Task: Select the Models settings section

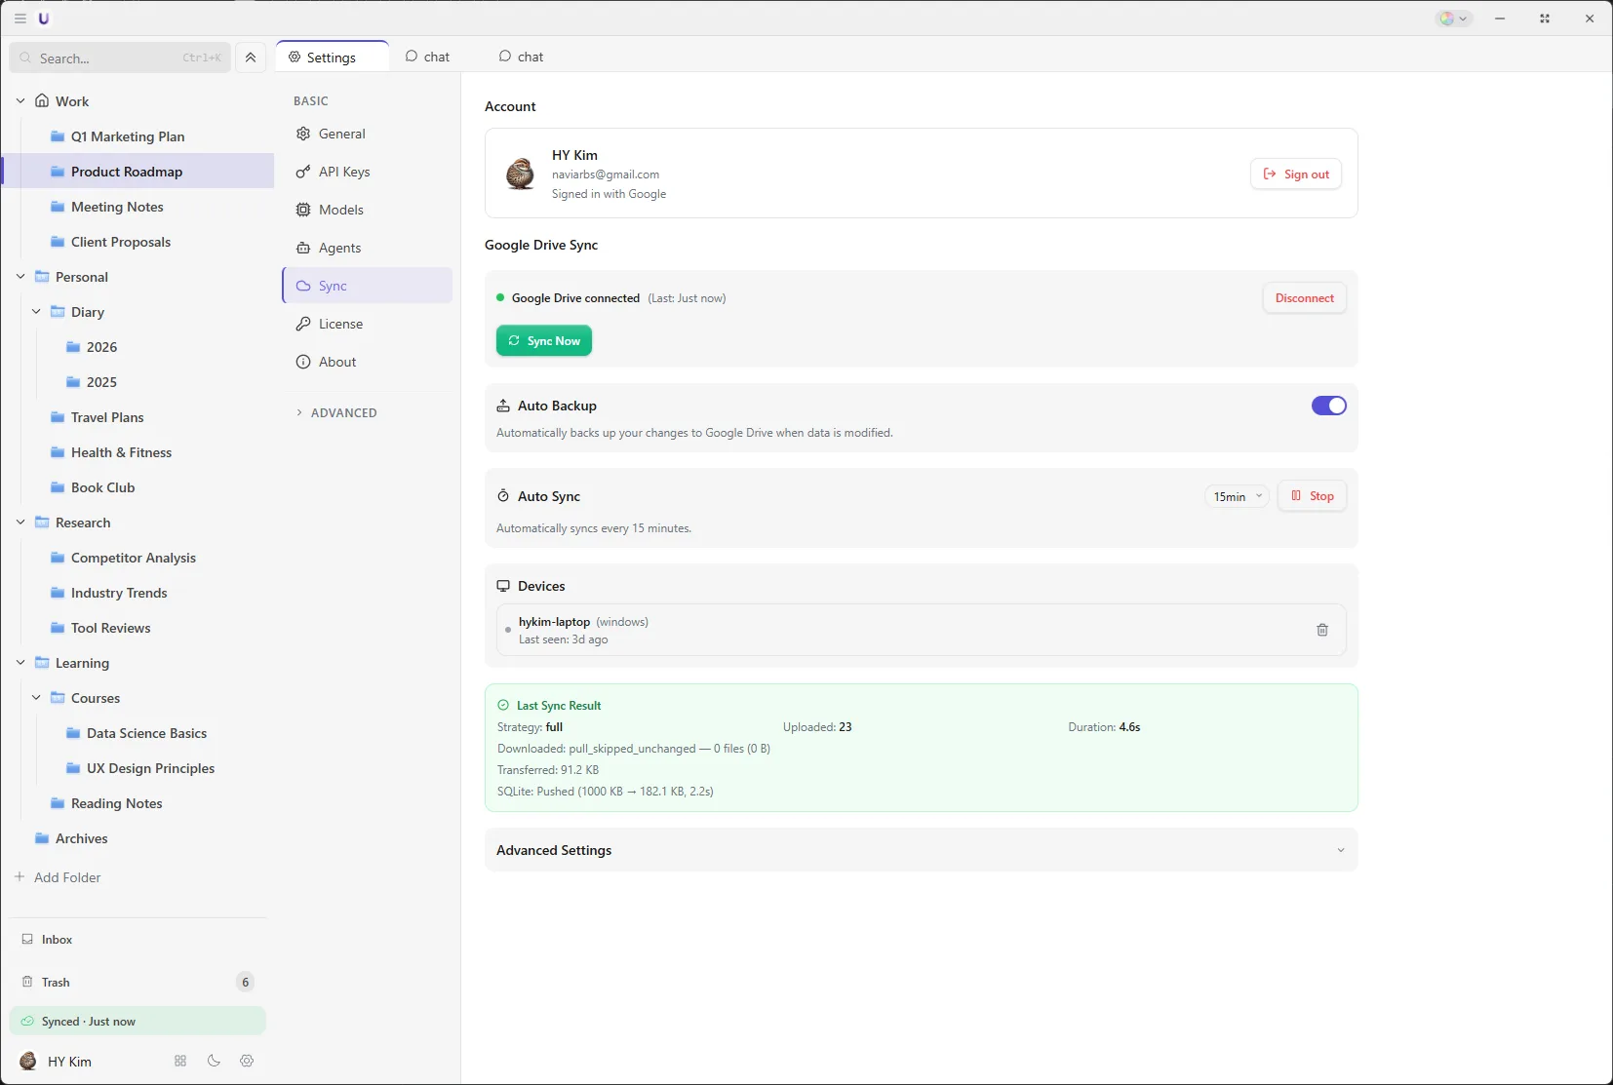Action: [x=341, y=210]
